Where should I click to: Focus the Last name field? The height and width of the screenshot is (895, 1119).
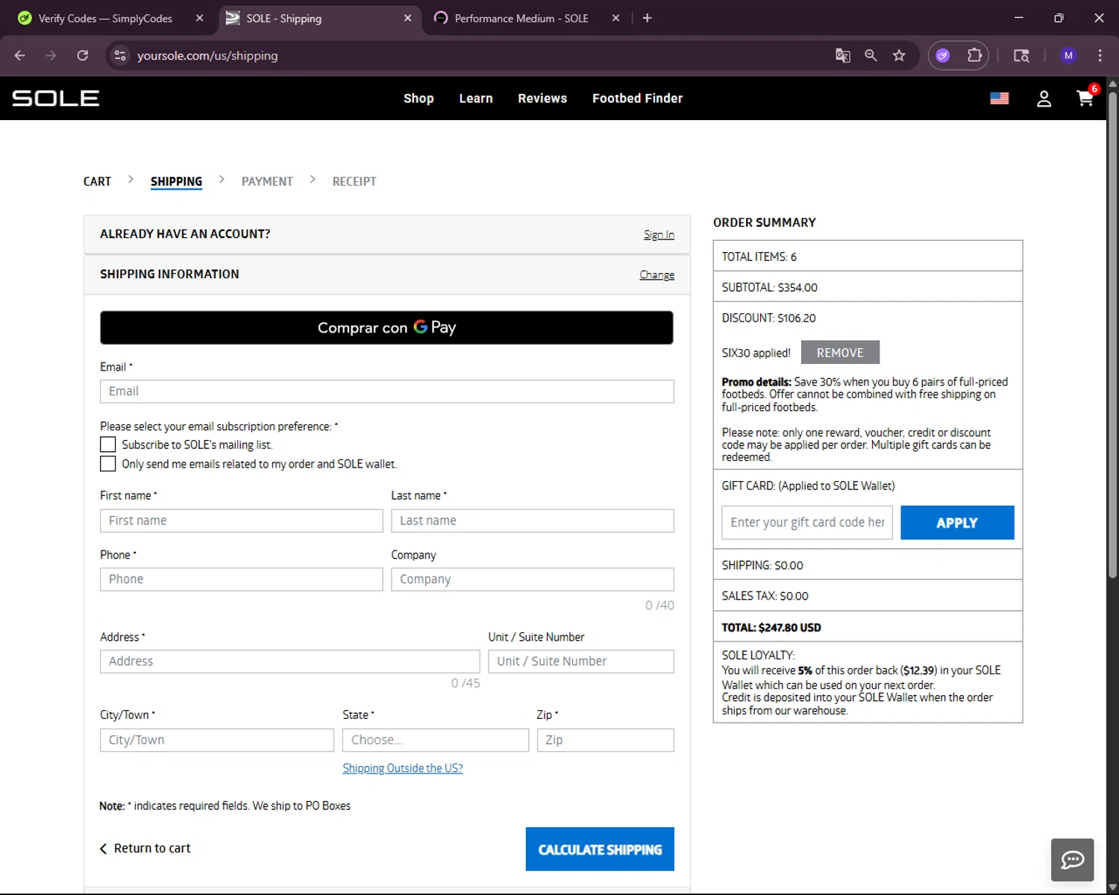click(533, 521)
